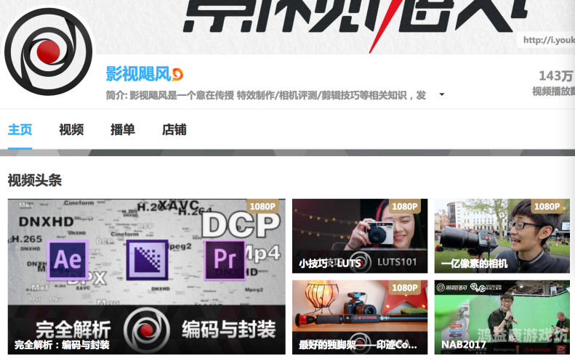The image size is (575, 363).
Task: Expand the channel description dropdown arrow
Action: [442, 94]
